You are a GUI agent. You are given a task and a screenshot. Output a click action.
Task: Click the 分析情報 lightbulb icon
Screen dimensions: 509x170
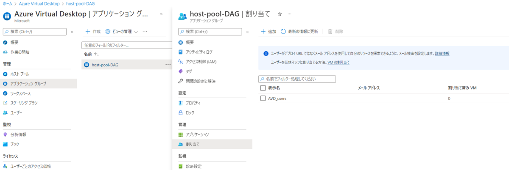tap(5, 134)
